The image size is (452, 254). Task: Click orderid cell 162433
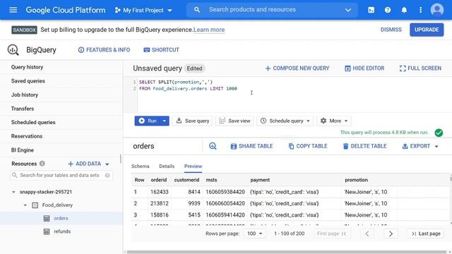159,192
